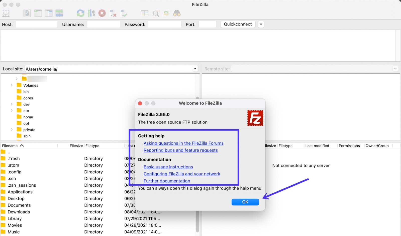Open the Basic usage instructions link

(168, 167)
